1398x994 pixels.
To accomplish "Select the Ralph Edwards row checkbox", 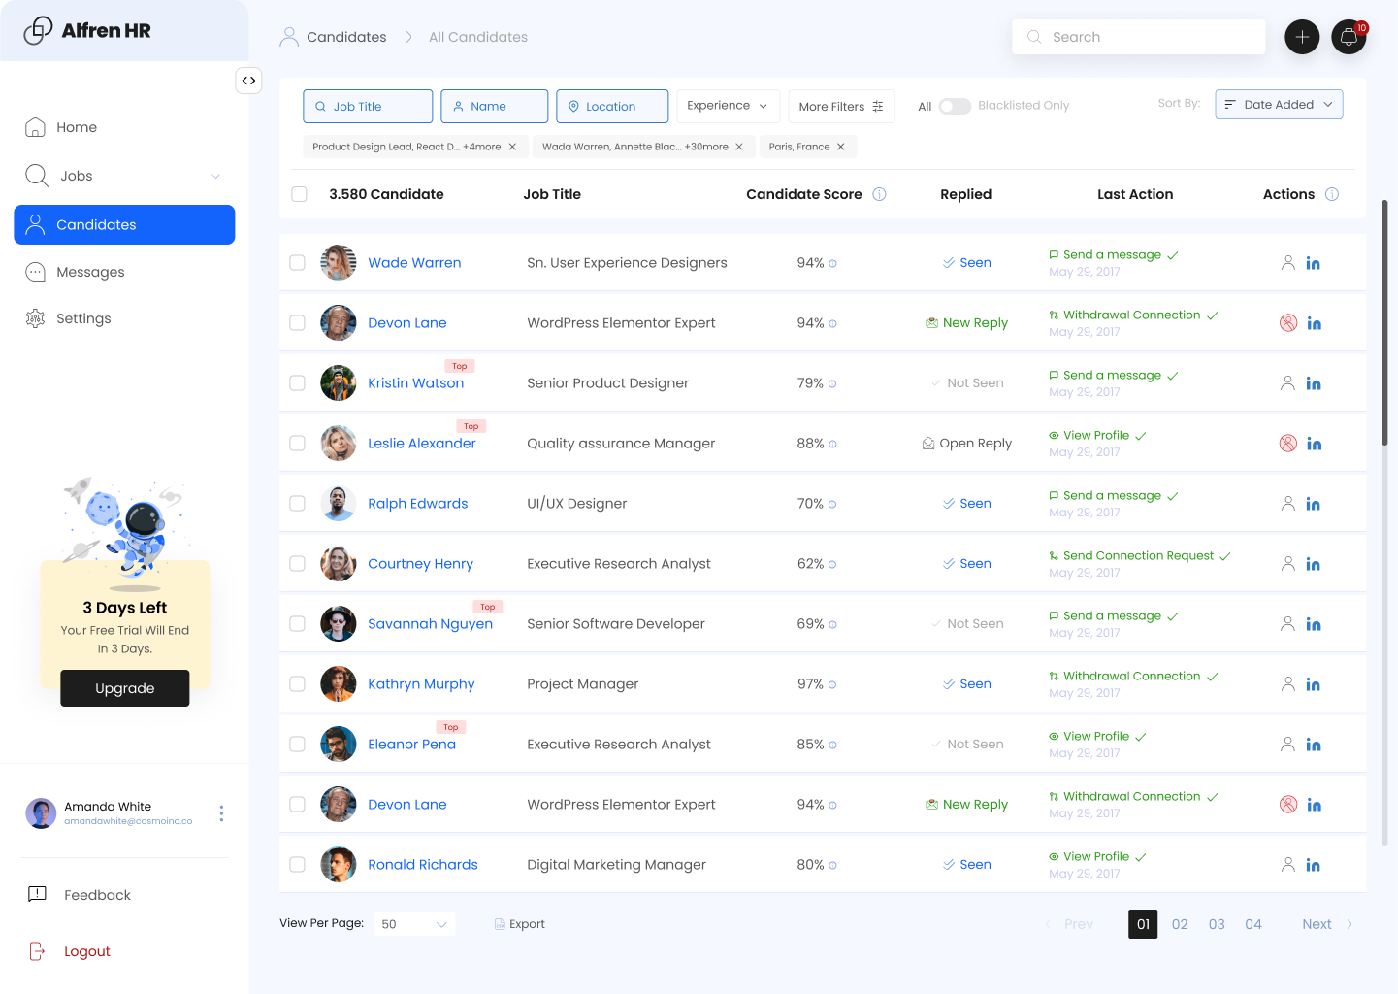I will 297,504.
